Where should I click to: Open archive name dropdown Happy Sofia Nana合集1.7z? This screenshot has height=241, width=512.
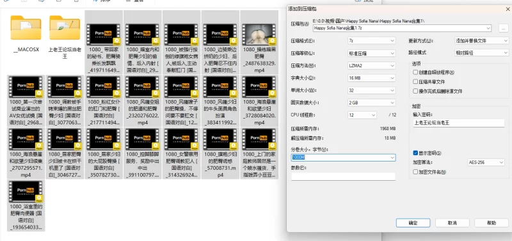(x=402, y=28)
